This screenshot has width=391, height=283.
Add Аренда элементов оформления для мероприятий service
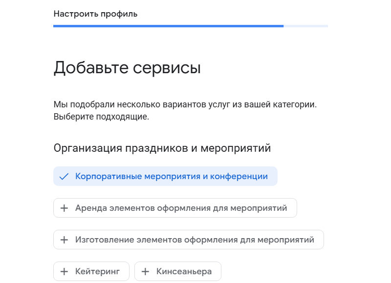[175, 208]
